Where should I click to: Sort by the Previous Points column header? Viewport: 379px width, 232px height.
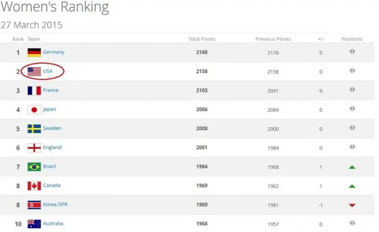click(273, 39)
